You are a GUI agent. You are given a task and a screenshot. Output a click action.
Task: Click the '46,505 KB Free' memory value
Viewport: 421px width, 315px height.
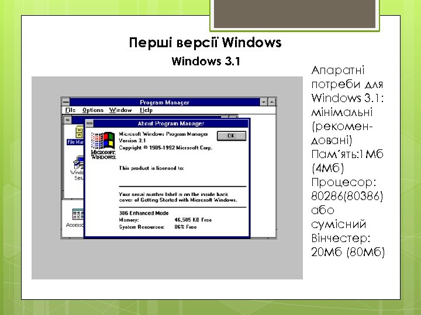[x=193, y=220]
